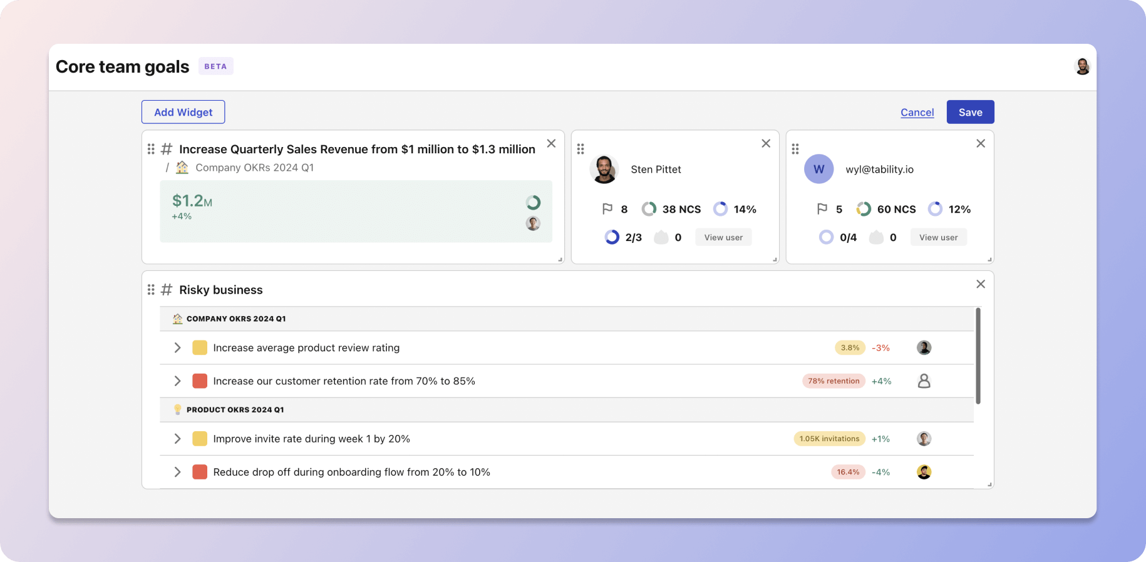1146x562 pixels.
Task: Click the 1.05K invitations badge
Action: point(829,439)
